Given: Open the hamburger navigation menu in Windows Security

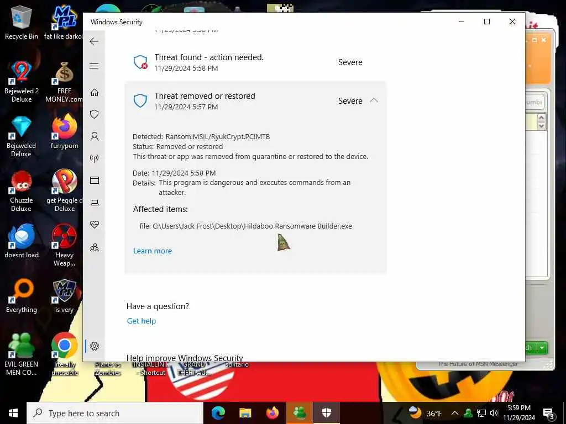Looking at the screenshot, I should tap(94, 66).
